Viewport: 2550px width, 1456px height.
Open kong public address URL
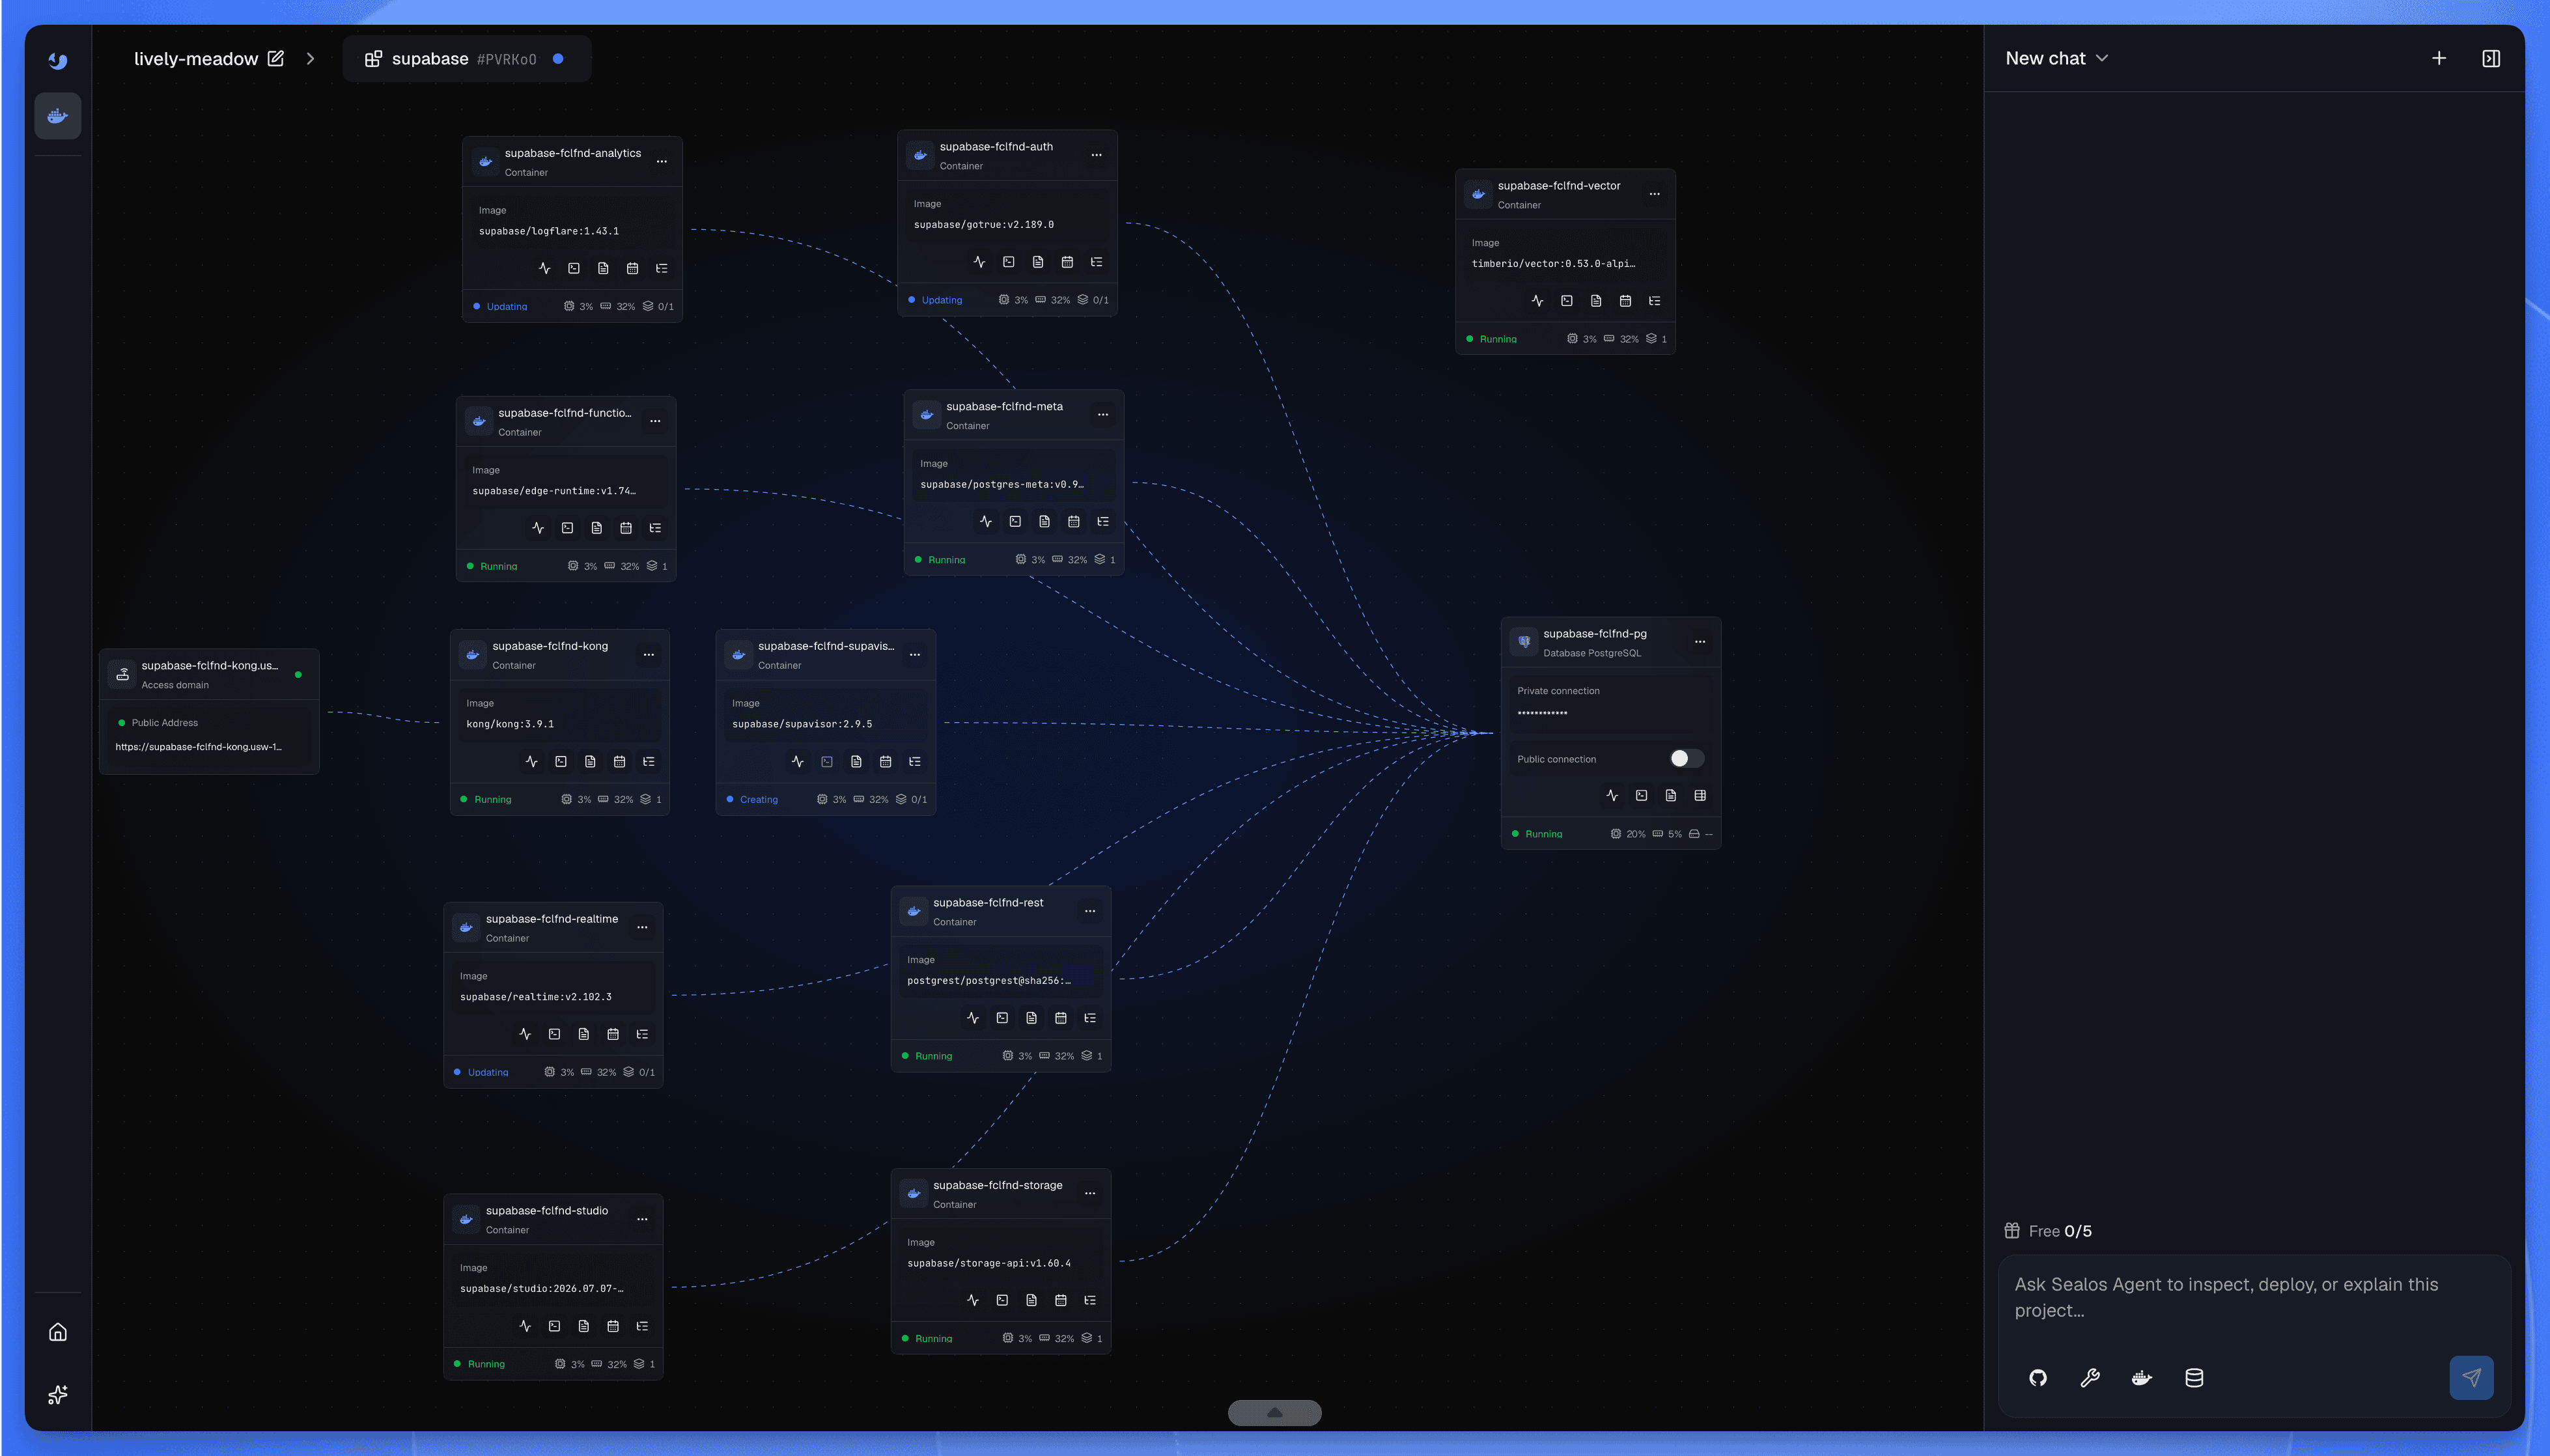pyautogui.click(x=198, y=747)
